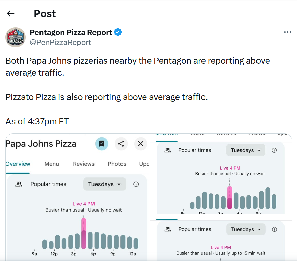Viewport: 297px width, 261px height.
Task: Close the Papa Johns Pizza panel with X
Action: point(140,144)
